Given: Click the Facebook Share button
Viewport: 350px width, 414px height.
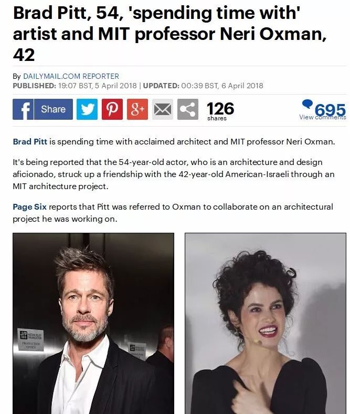Looking at the screenshot, I should [x=54, y=109].
